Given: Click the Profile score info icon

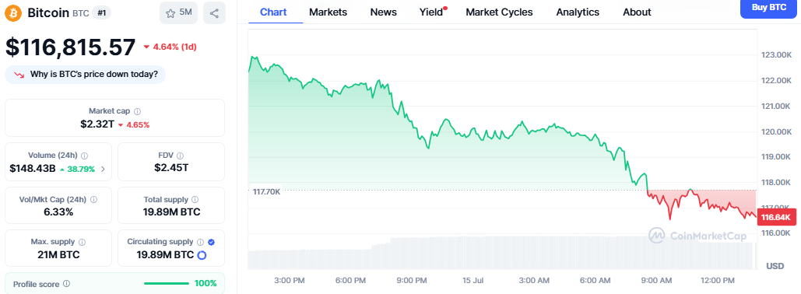Looking at the screenshot, I should click(x=66, y=284).
